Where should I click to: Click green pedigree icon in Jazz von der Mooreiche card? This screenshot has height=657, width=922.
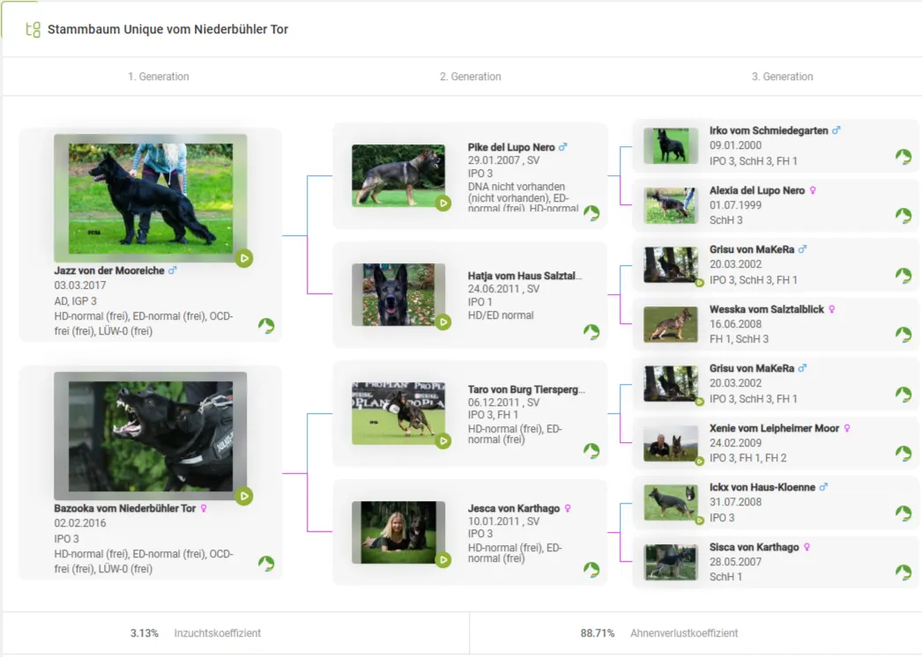point(266,326)
